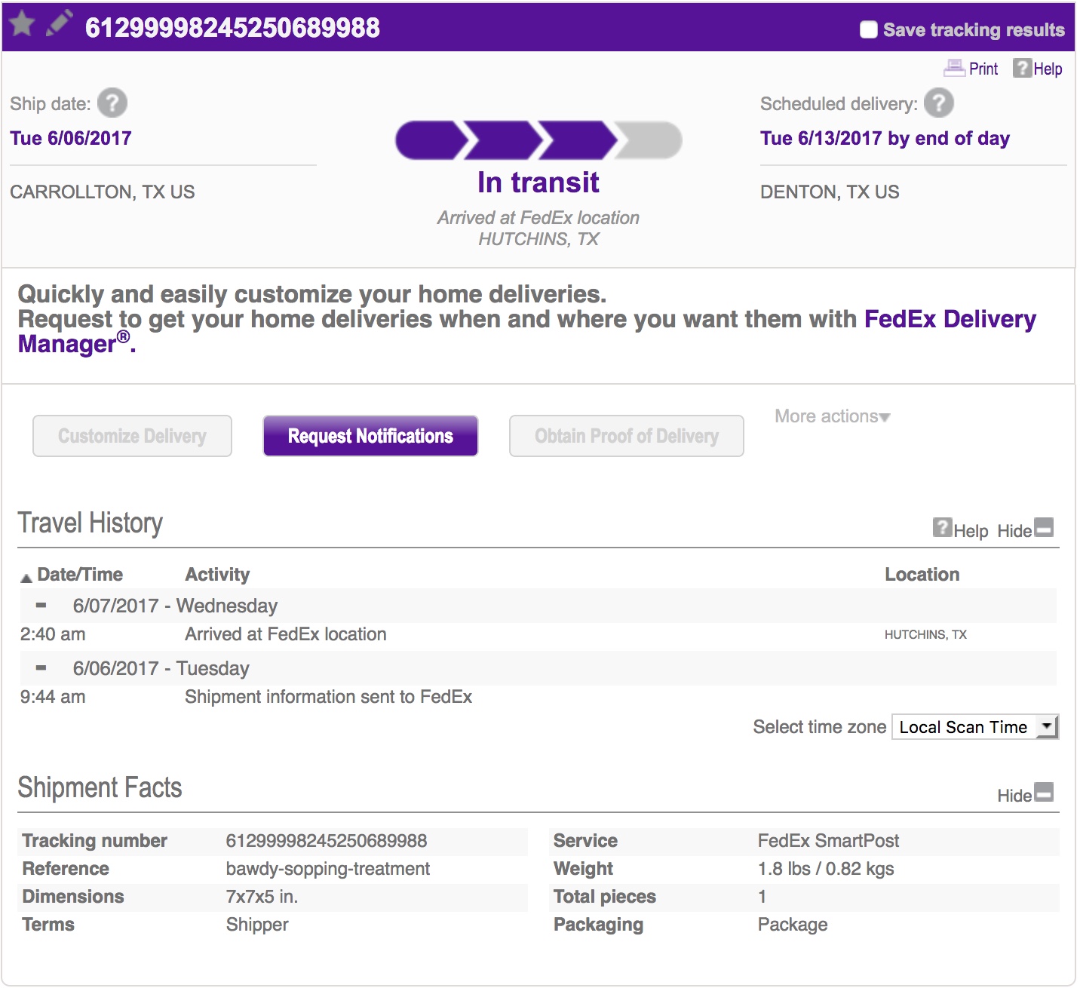
Task: Collapse the 6/06/2017 Tuesday date group
Action: pyautogui.click(x=41, y=667)
